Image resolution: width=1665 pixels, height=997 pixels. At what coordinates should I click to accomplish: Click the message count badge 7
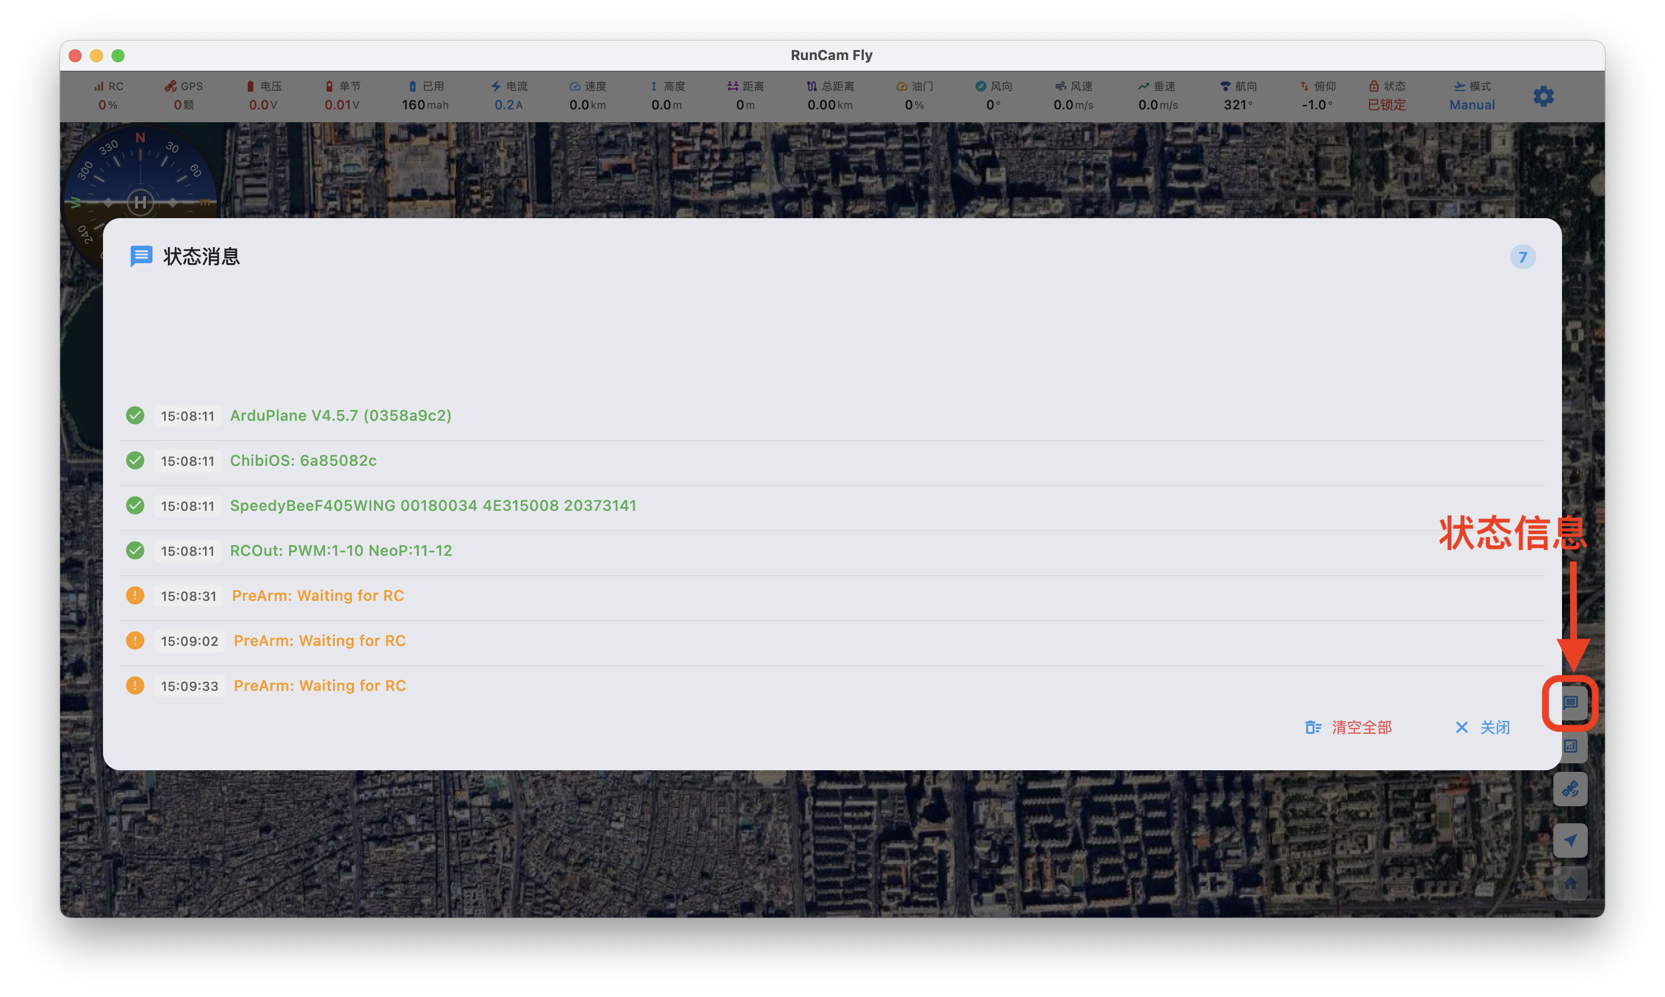click(x=1522, y=257)
